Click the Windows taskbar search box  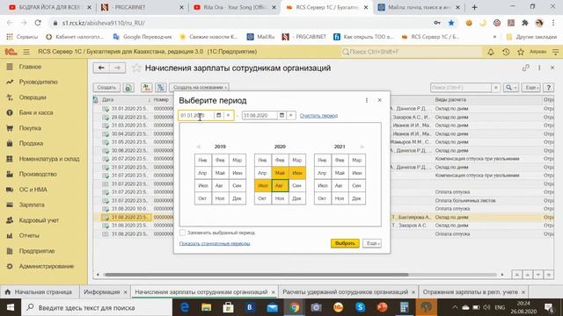tap(97, 307)
